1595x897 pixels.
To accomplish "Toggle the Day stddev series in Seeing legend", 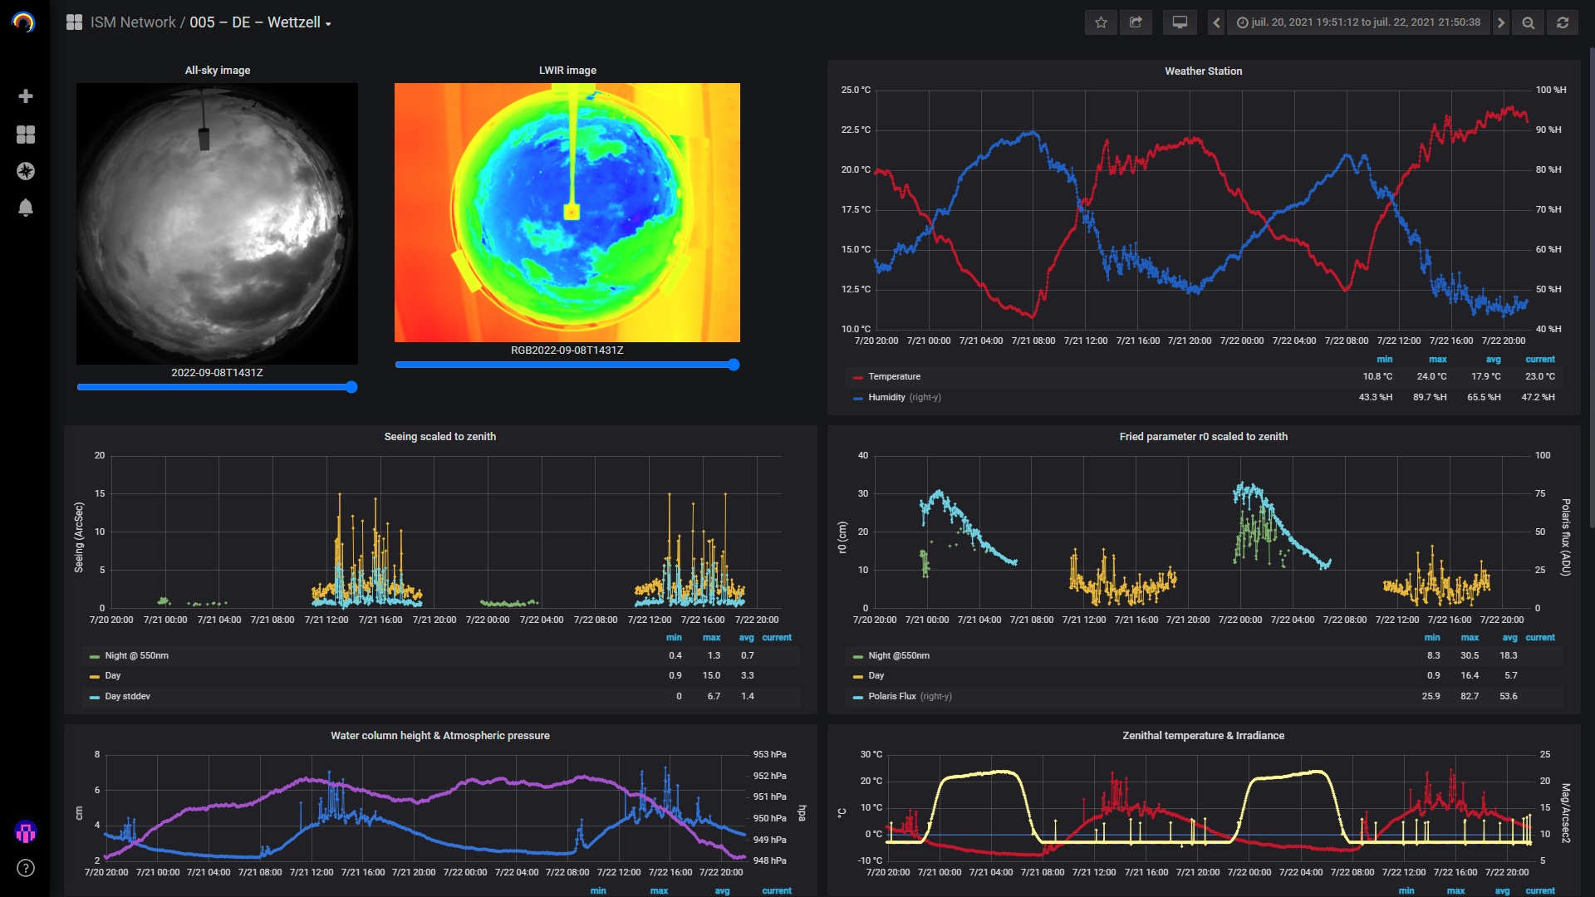I will (x=127, y=696).
